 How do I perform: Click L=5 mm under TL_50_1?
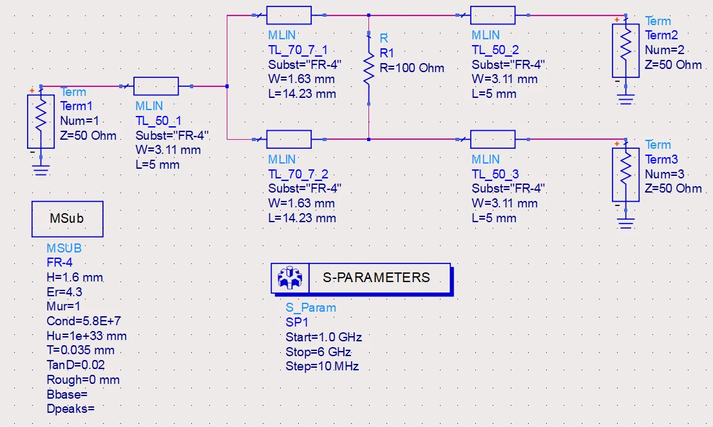coord(157,165)
